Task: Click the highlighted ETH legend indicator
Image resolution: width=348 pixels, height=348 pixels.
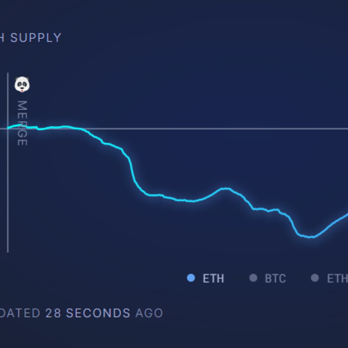Action: click(x=191, y=278)
